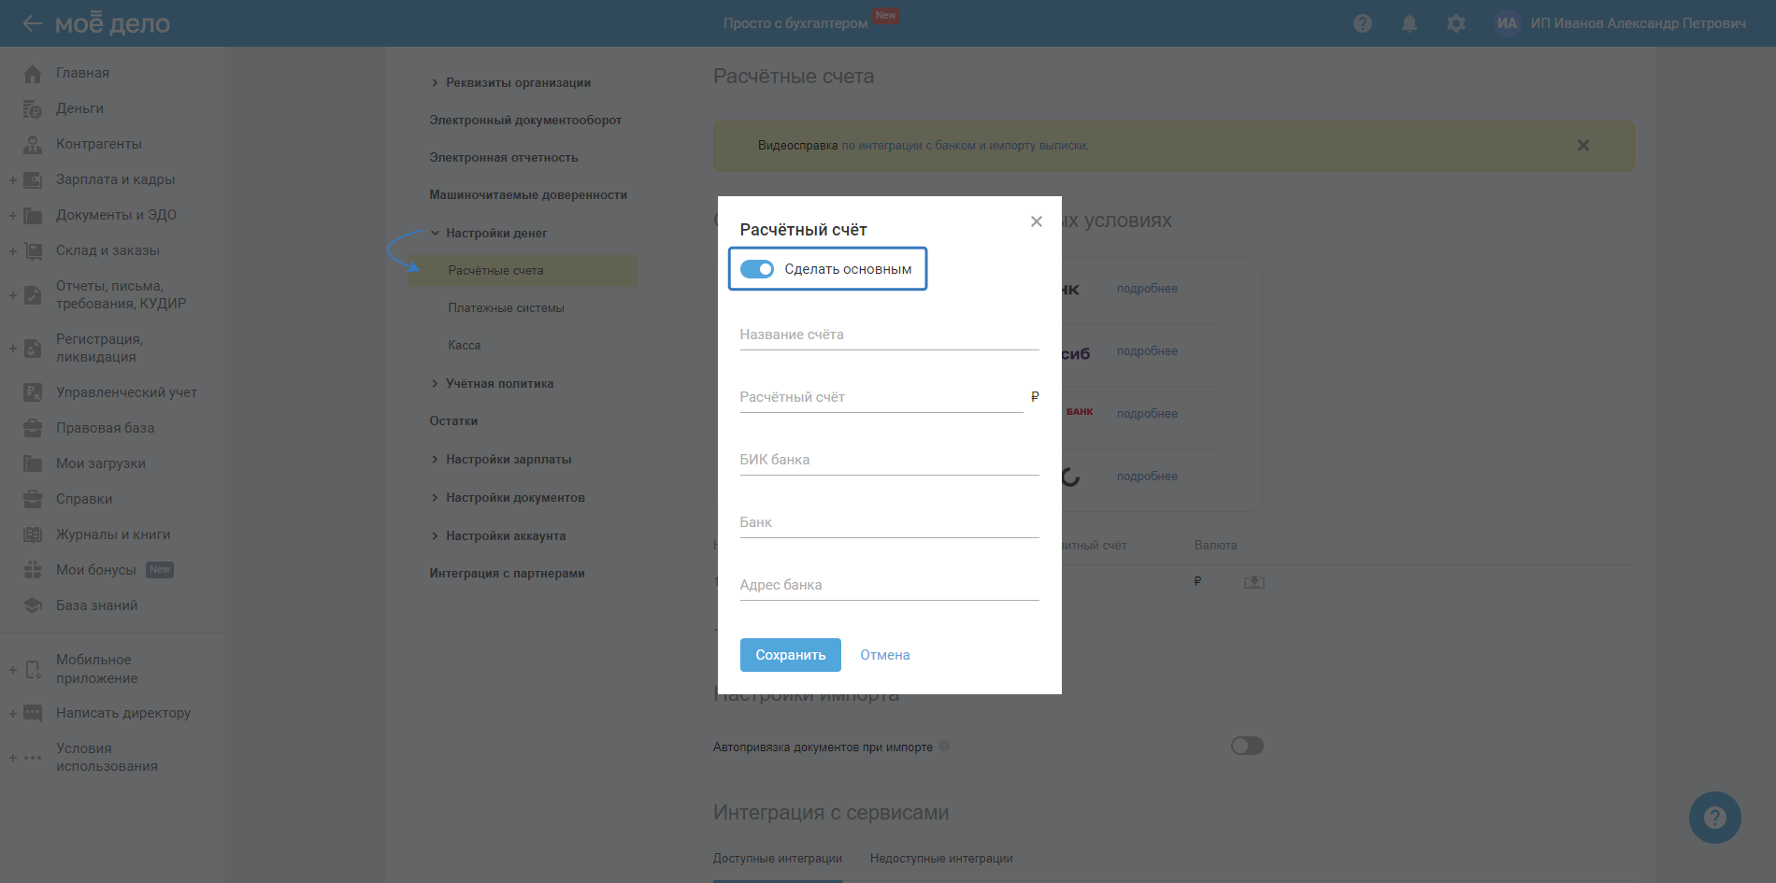1776x883 pixels.
Task: Click the help question mark in header
Action: [1362, 23]
